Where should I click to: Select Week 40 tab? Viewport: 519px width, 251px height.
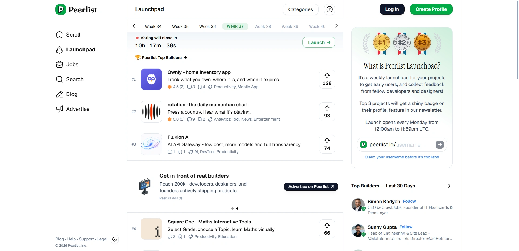point(317,26)
